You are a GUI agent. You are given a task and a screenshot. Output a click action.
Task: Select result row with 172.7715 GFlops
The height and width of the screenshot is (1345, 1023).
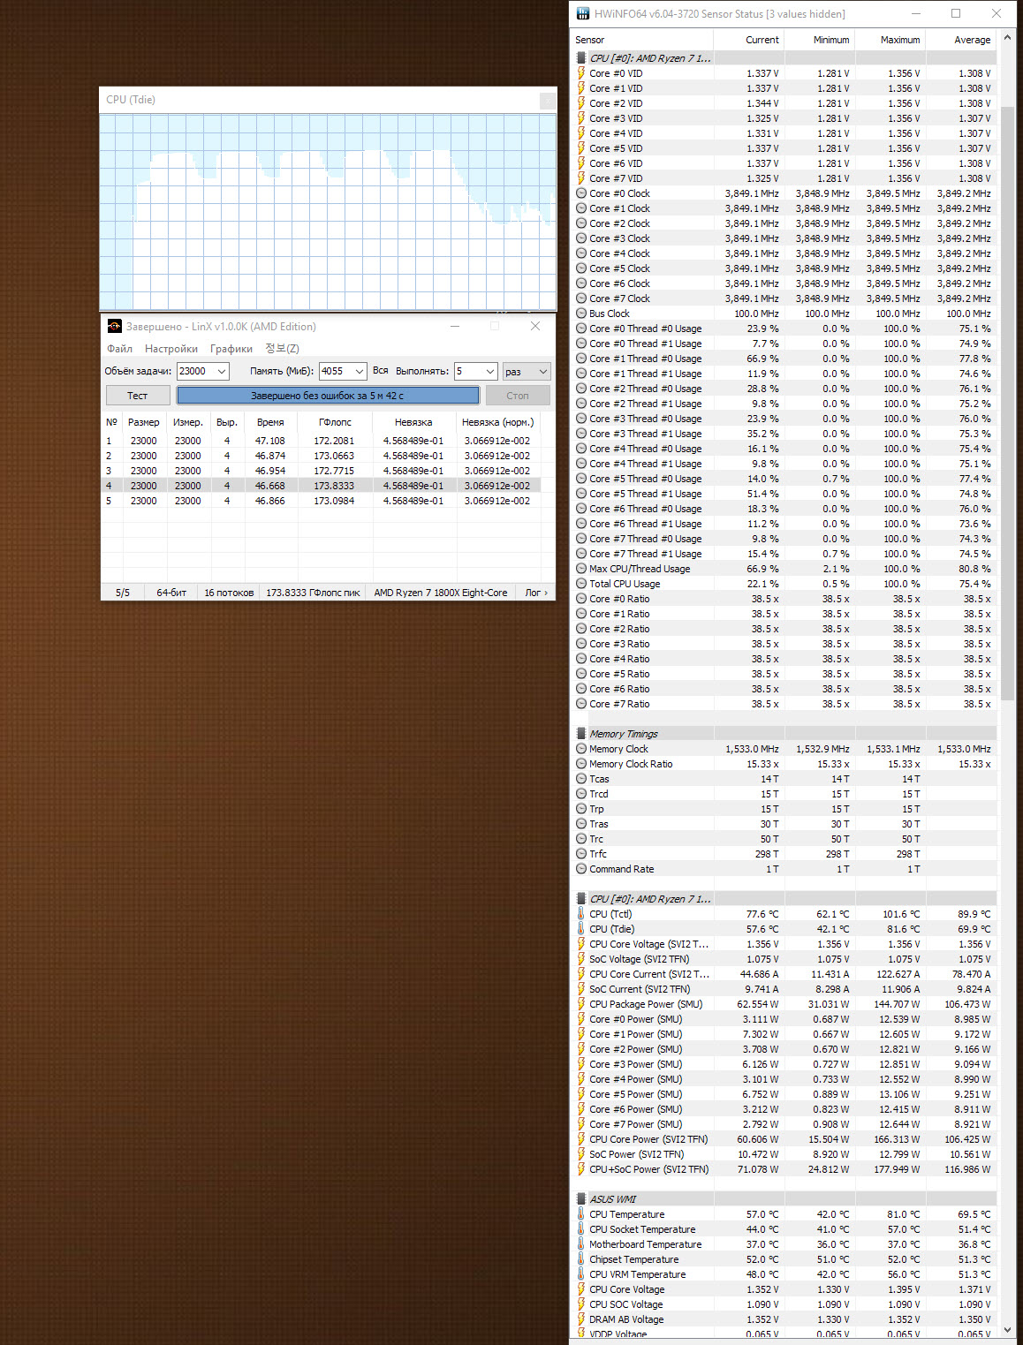pyautogui.click(x=322, y=471)
